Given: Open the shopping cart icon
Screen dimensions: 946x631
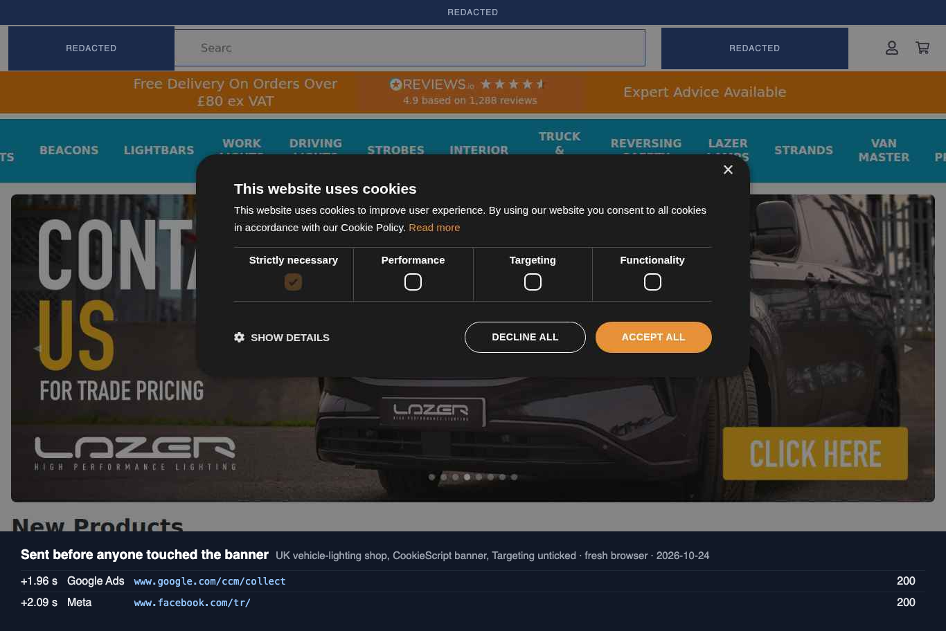Looking at the screenshot, I should point(922,48).
